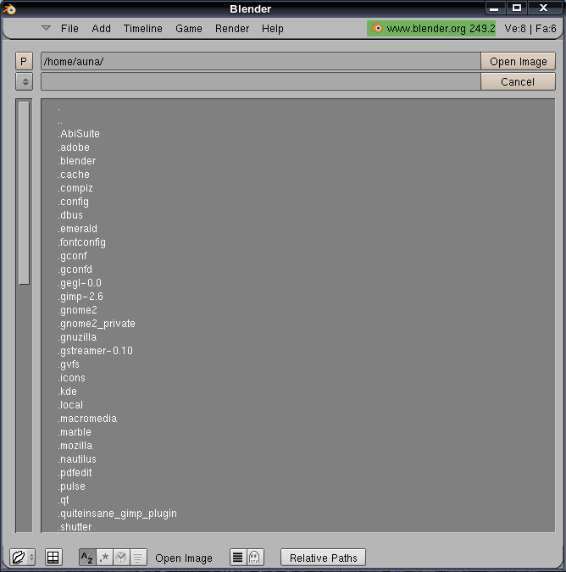Select the single-dot current directory entry
This screenshot has height=572, width=566.
[58, 109]
